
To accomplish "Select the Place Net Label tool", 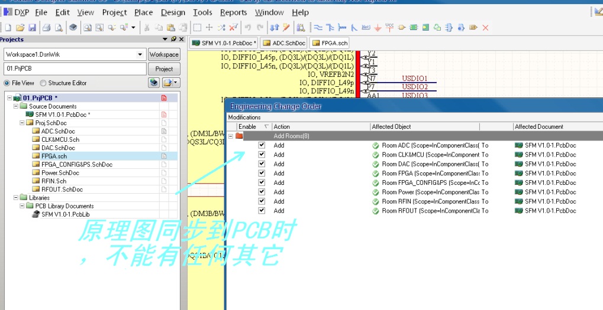I will point(366,28).
